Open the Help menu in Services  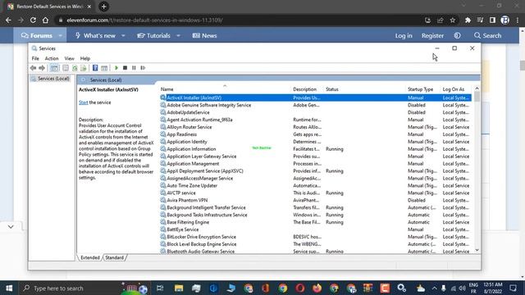tap(85, 58)
